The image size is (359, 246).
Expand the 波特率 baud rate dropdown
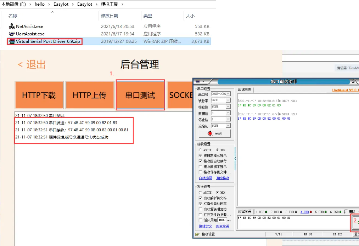tap(228, 100)
